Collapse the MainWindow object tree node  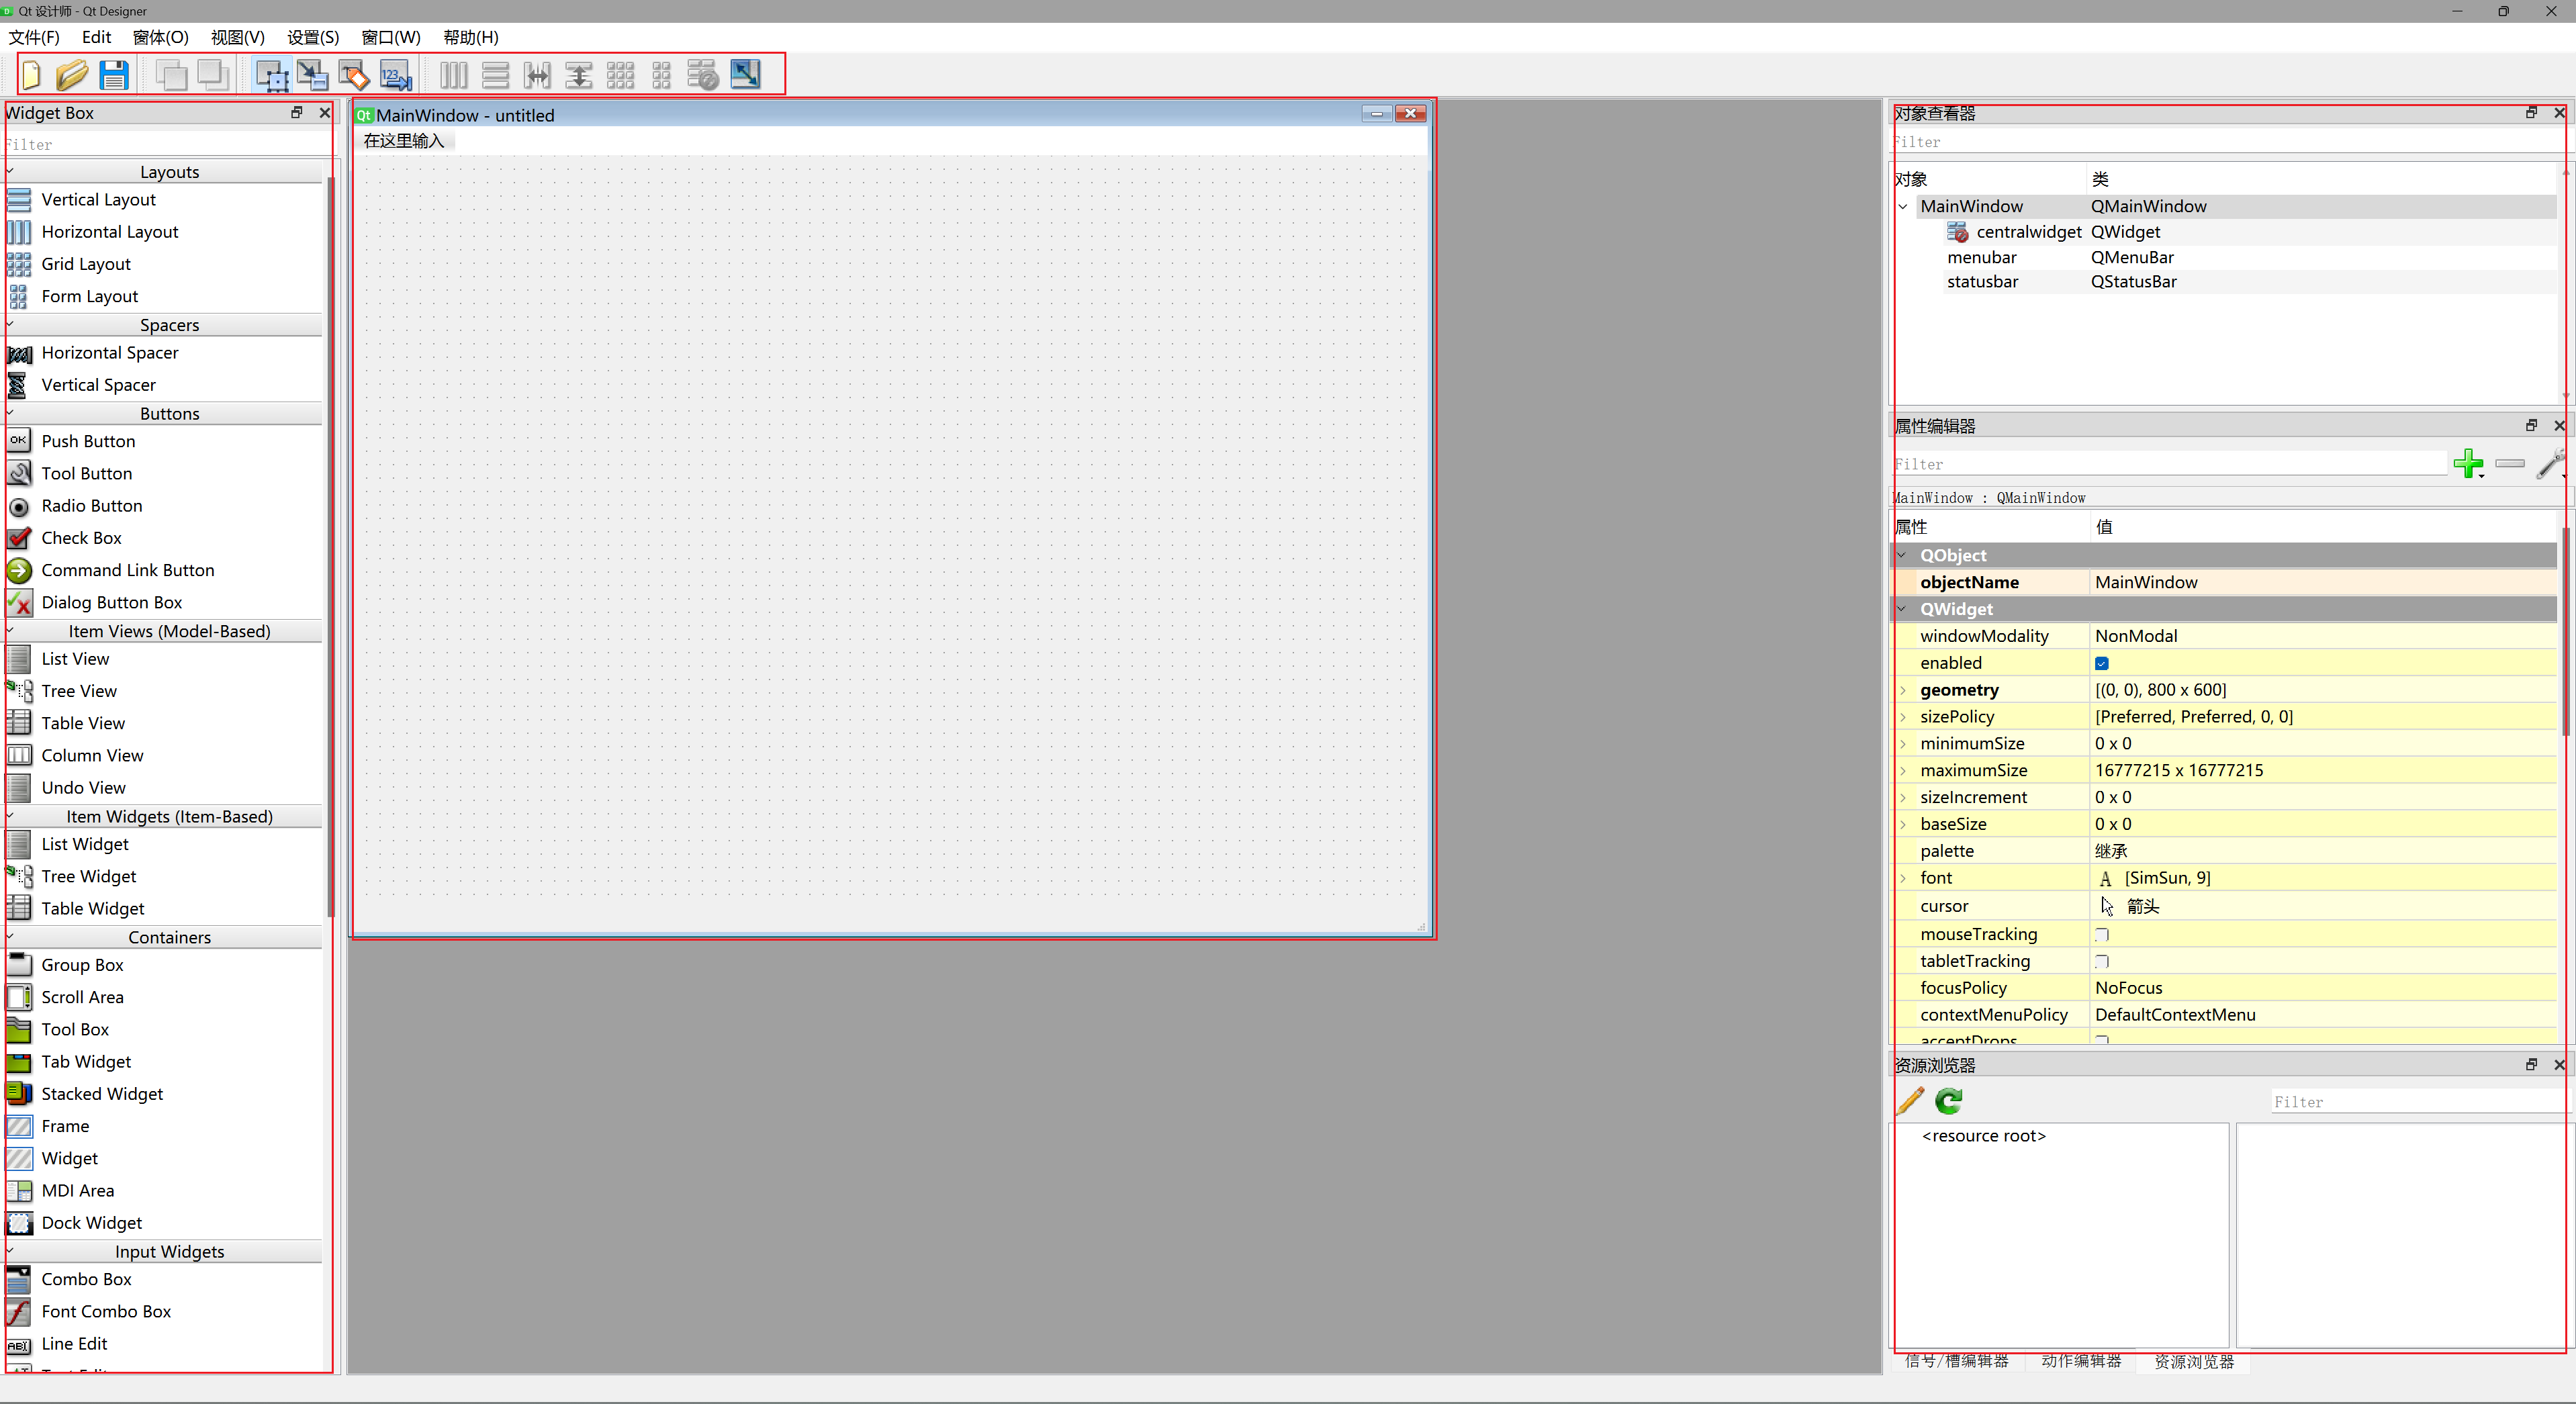(x=1903, y=206)
